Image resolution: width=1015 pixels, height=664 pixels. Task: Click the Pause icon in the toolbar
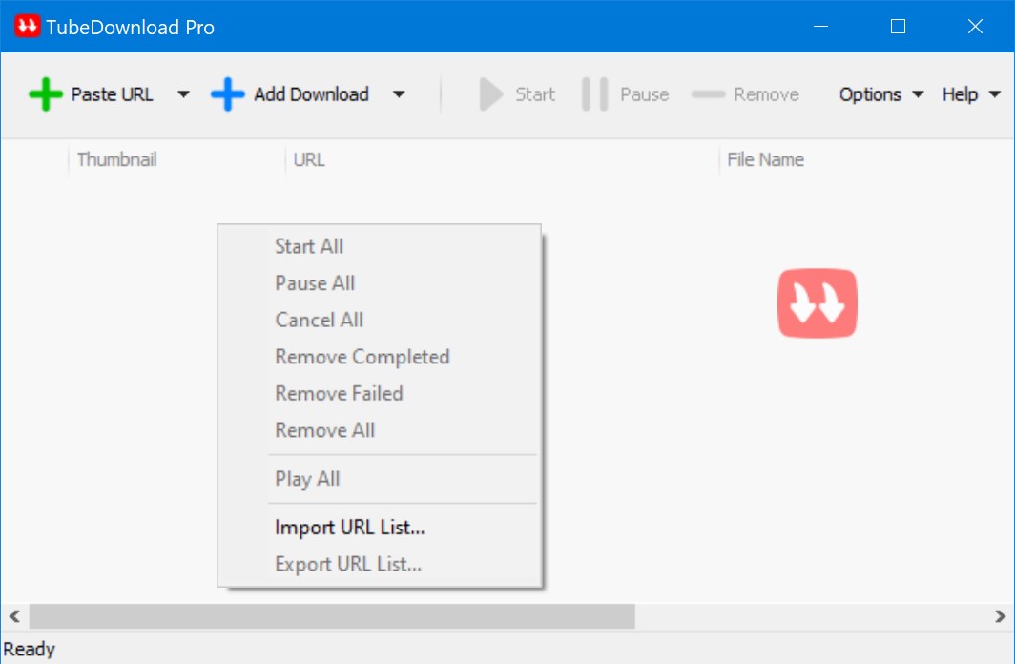coord(595,93)
